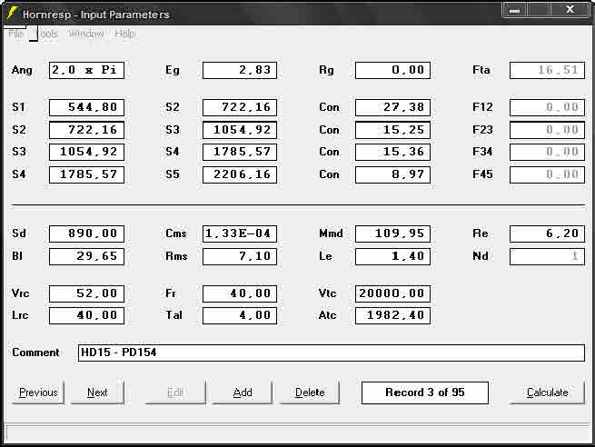Click the left-column S2 field 722,16
Image resolution: width=595 pixels, height=447 pixels.
[x=86, y=130]
